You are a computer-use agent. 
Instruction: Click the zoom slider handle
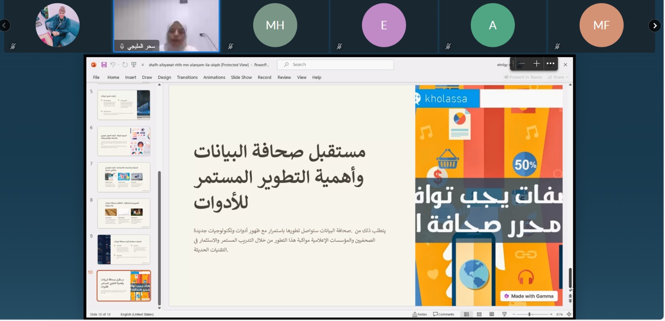[530, 314]
